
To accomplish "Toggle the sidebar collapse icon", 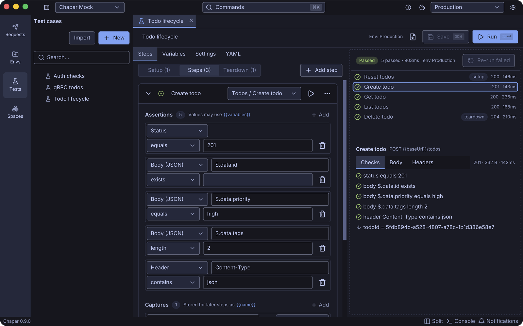I will coord(47,7).
